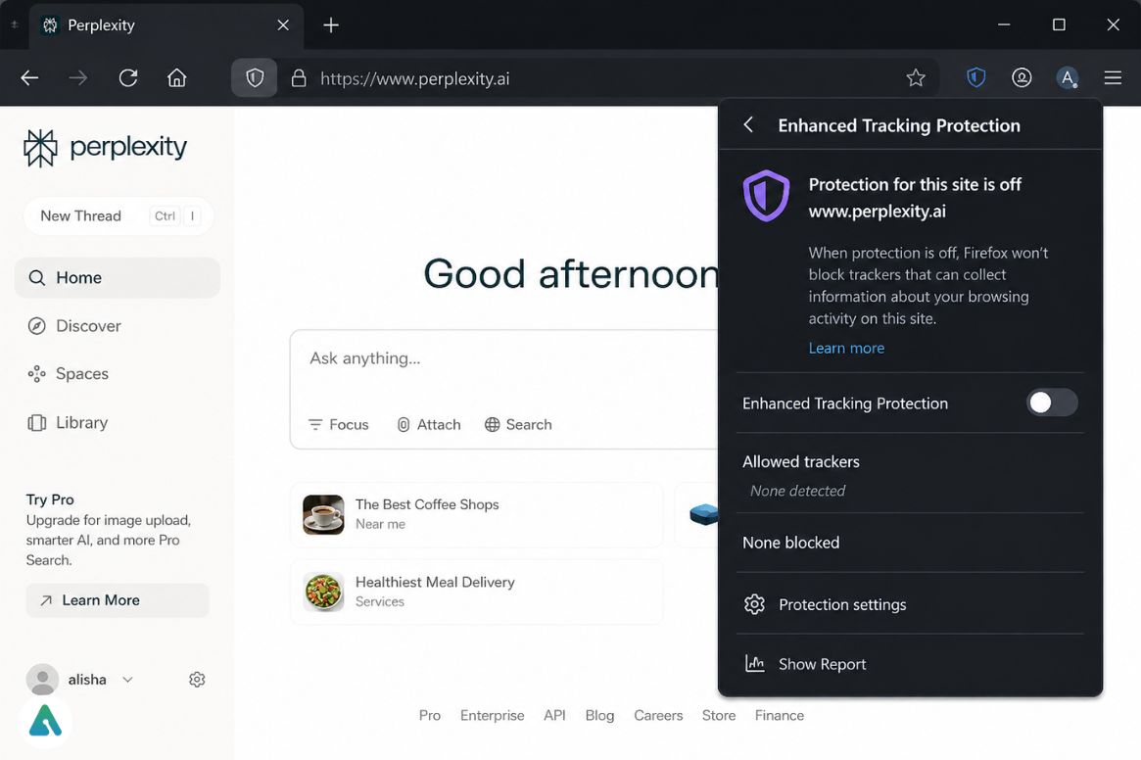The width and height of the screenshot is (1141, 760).
Task: Click the 'Try Pro' heading
Action: [50, 499]
